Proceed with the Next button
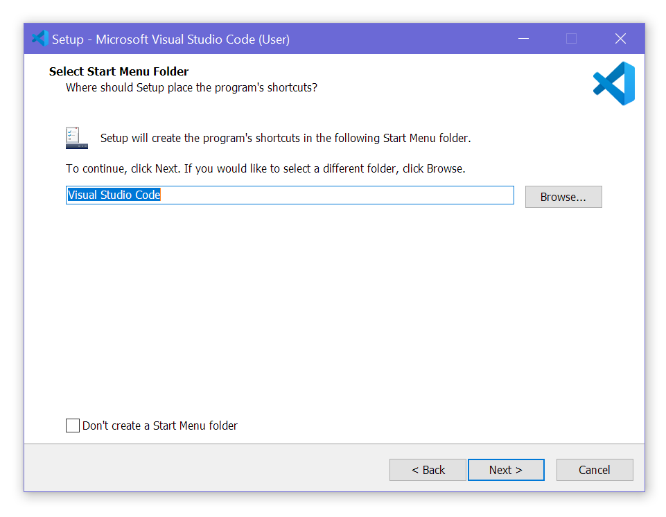 tap(506, 470)
